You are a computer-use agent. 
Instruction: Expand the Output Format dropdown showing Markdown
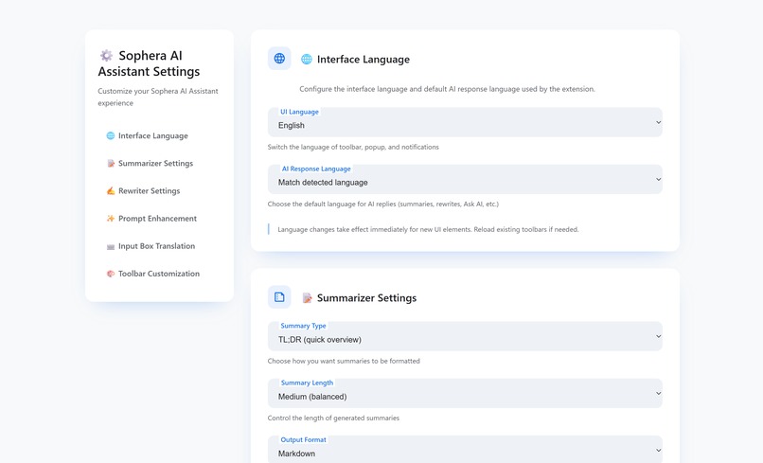coord(465,450)
